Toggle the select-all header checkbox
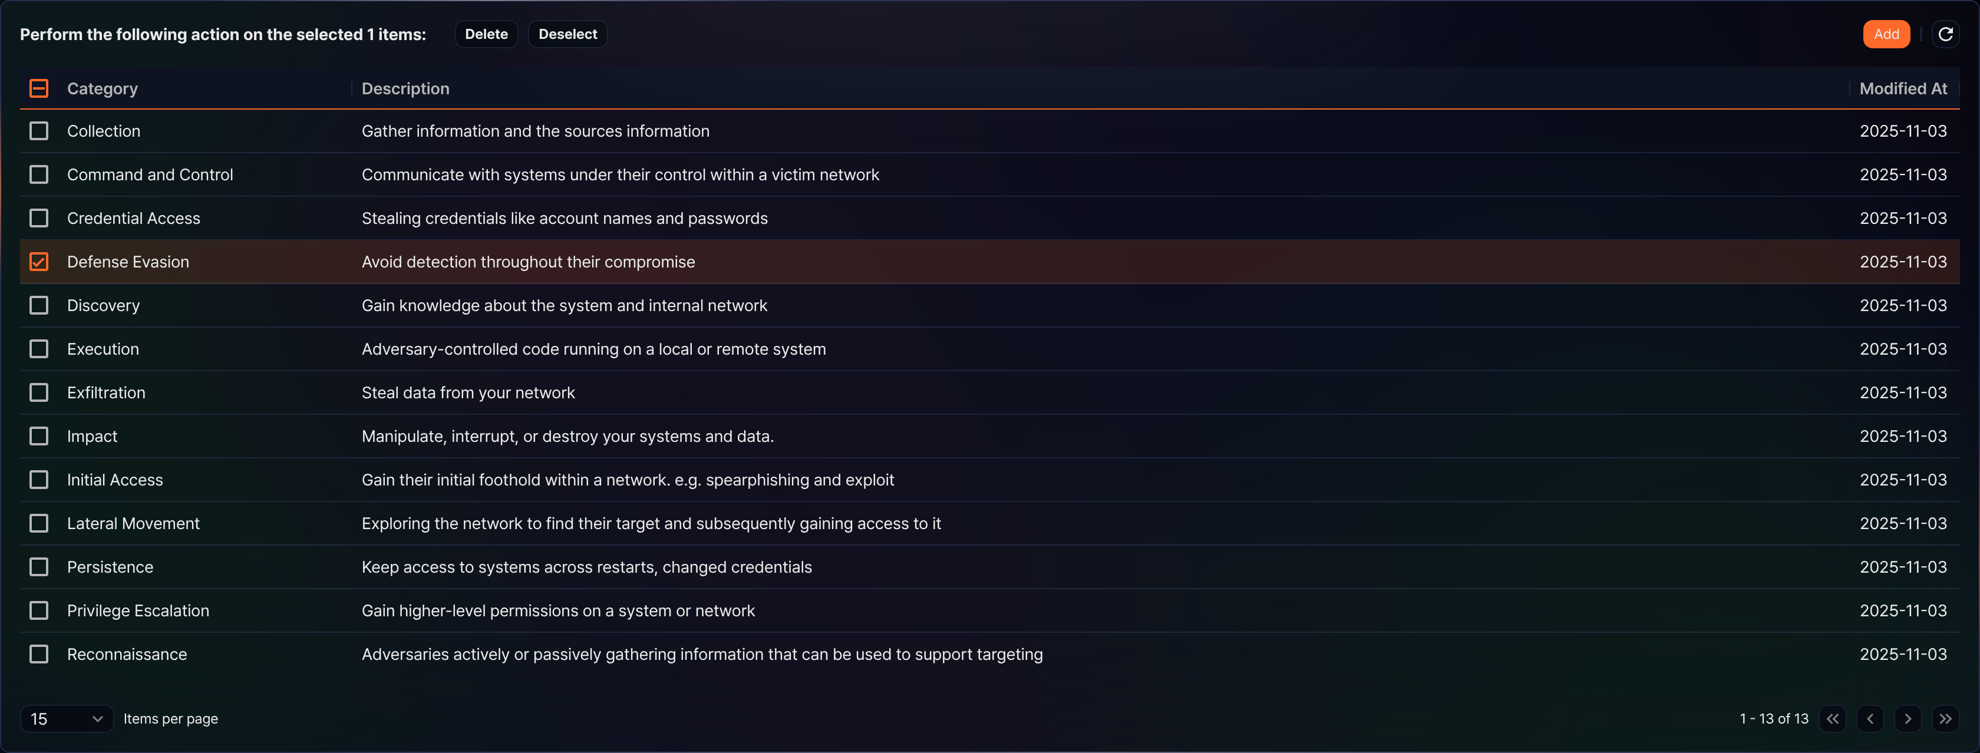Image resolution: width=1980 pixels, height=753 pixels. (38, 88)
